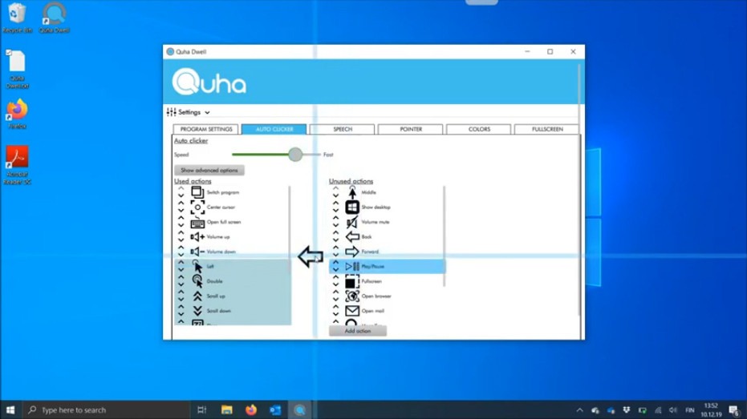Click the up arrow beside Open mail
Image resolution: width=747 pixels, height=419 pixels.
(336, 307)
